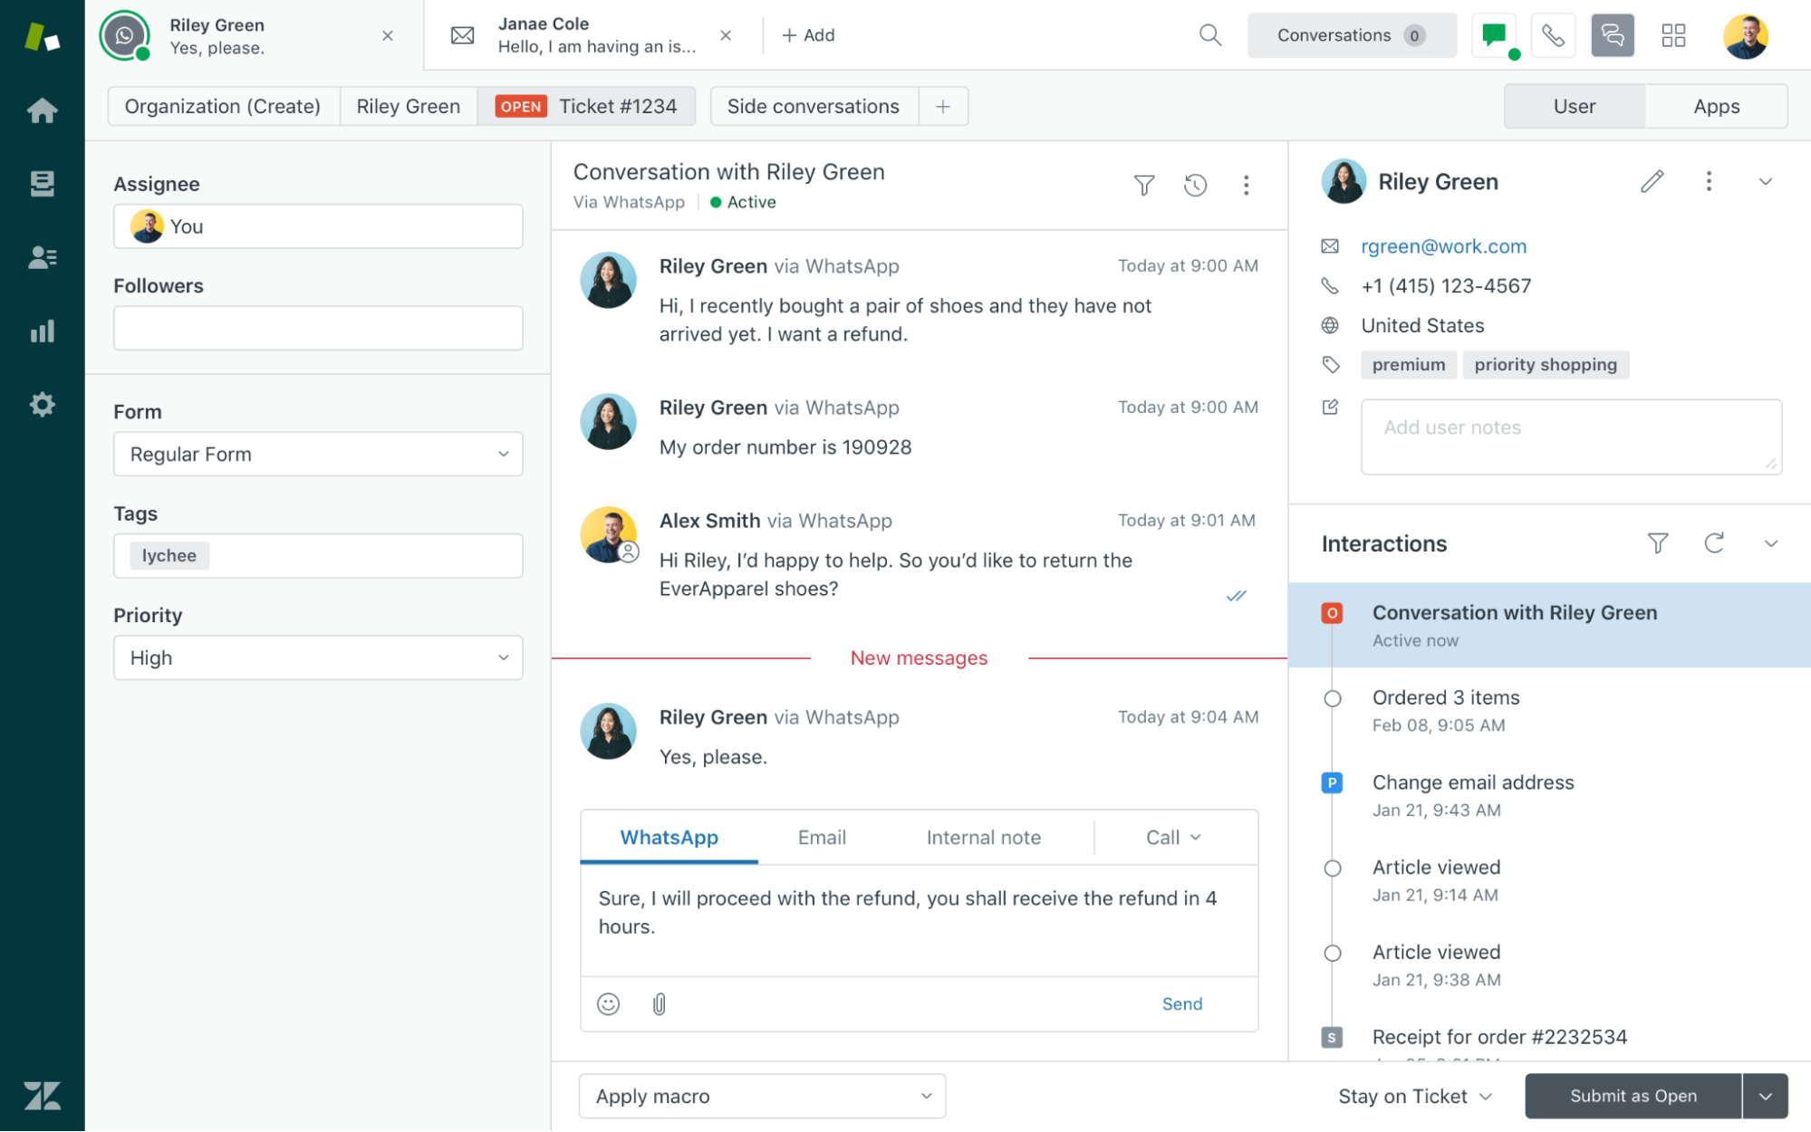The image size is (1811, 1132).
Task: Open the Customers icon in the sidebar
Action: point(42,257)
